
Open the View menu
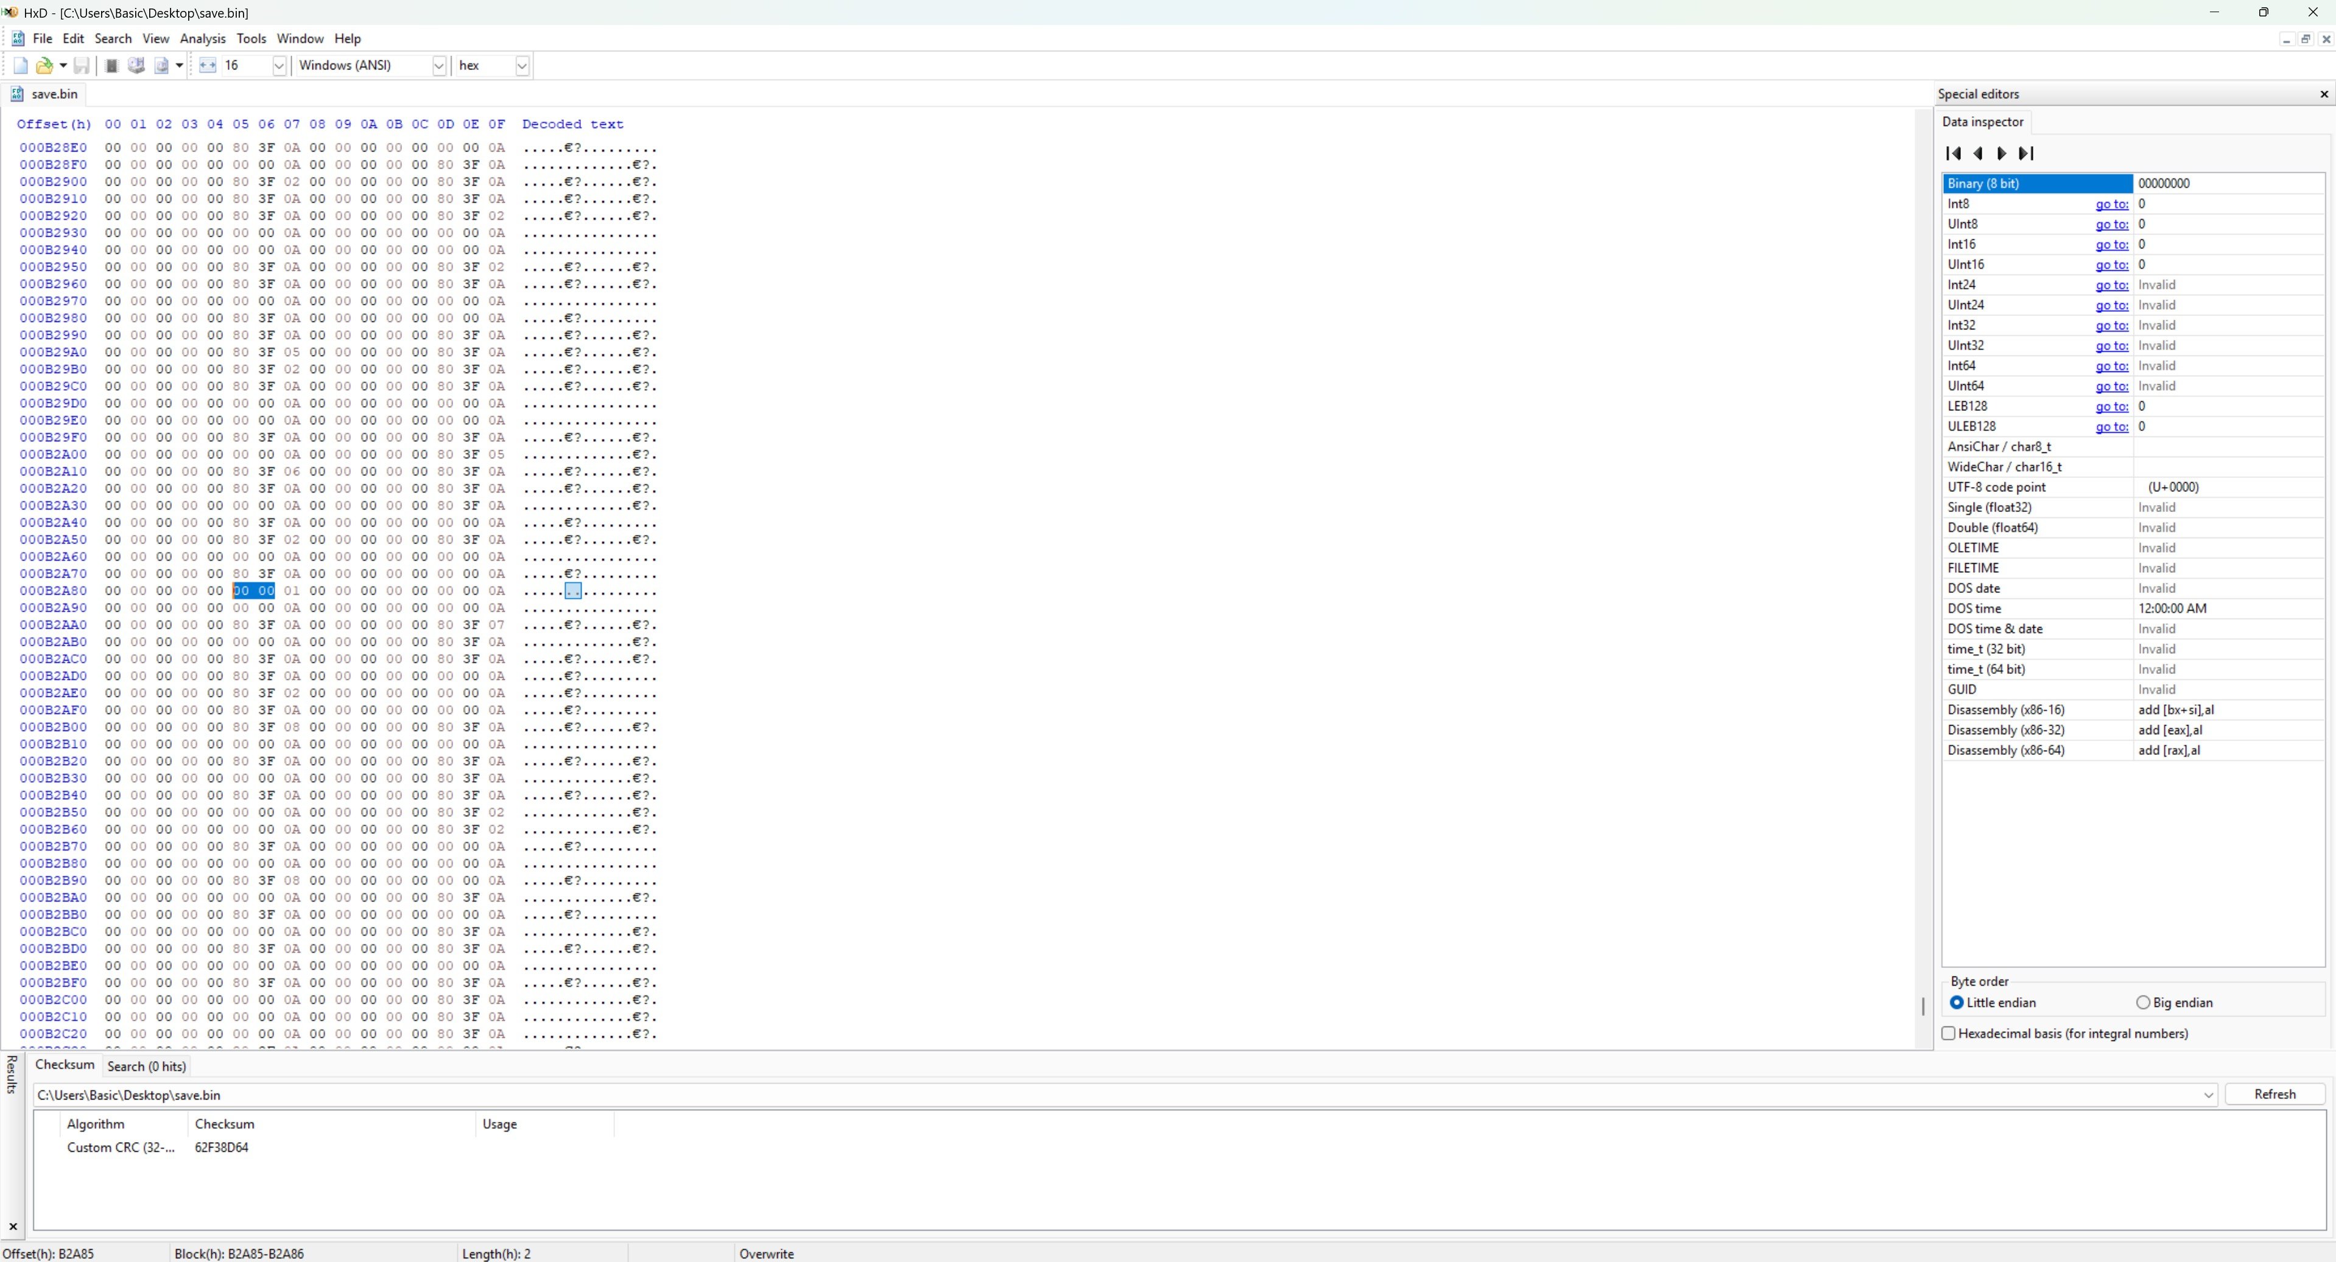click(156, 39)
